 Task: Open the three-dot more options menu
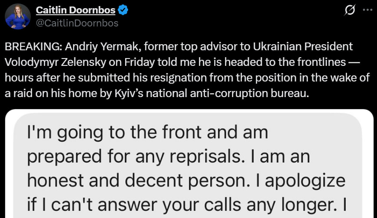coord(367,11)
